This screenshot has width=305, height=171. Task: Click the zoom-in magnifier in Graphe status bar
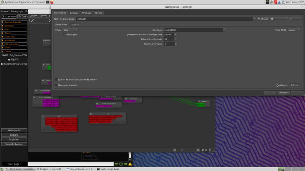pos(198,150)
